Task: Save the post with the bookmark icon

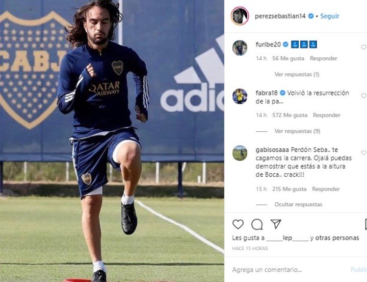Action: tap(366, 224)
